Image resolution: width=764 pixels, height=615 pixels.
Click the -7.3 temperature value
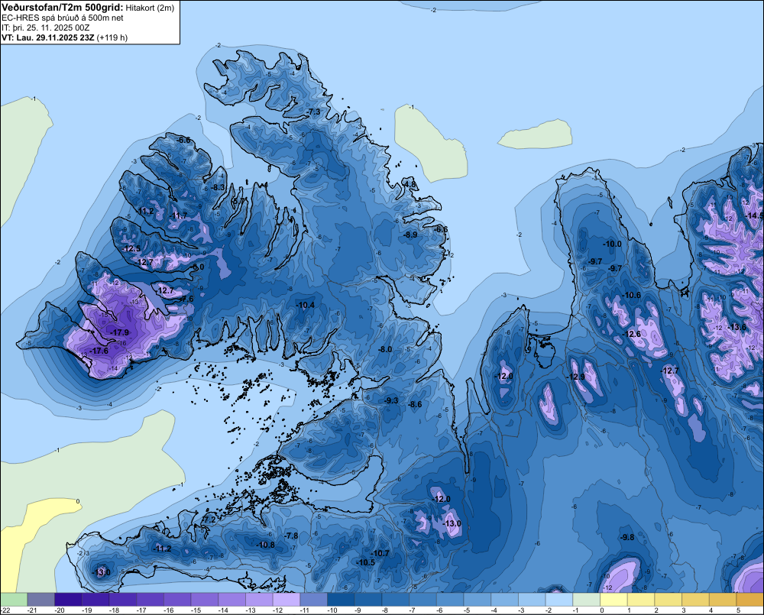coord(314,112)
